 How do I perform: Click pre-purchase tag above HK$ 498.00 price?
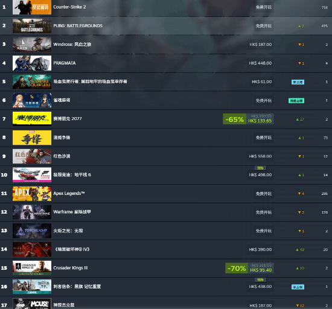pos(260,168)
